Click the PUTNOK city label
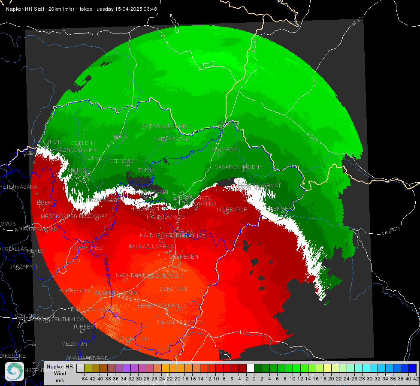This screenshot has height=386, width=420. 50,142
